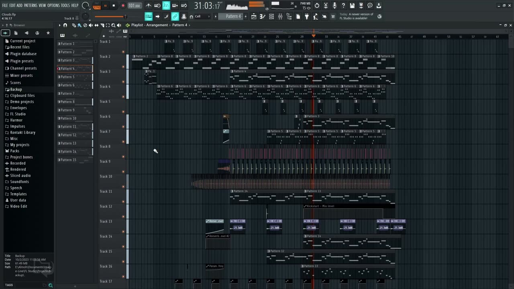This screenshot has height=289, width=514.
Task: Adjust the master pitch knob
Action: pos(85,16)
